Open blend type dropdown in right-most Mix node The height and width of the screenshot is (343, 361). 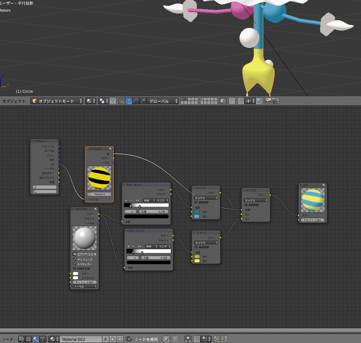click(x=256, y=200)
